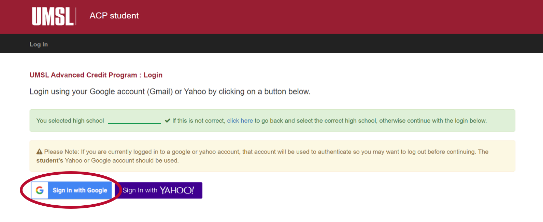Viewport: 543px width, 222px height.
Task: Click the 'click here' link to reselect school
Action: click(240, 121)
